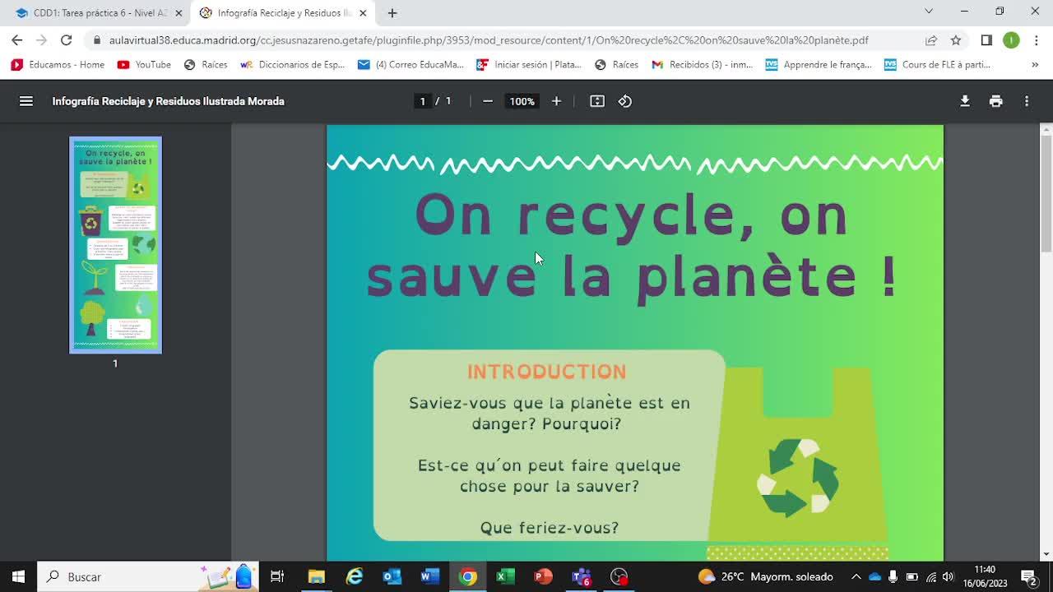This screenshot has width=1053, height=592.
Task: Click the 100% zoom level field
Action: pos(522,101)
